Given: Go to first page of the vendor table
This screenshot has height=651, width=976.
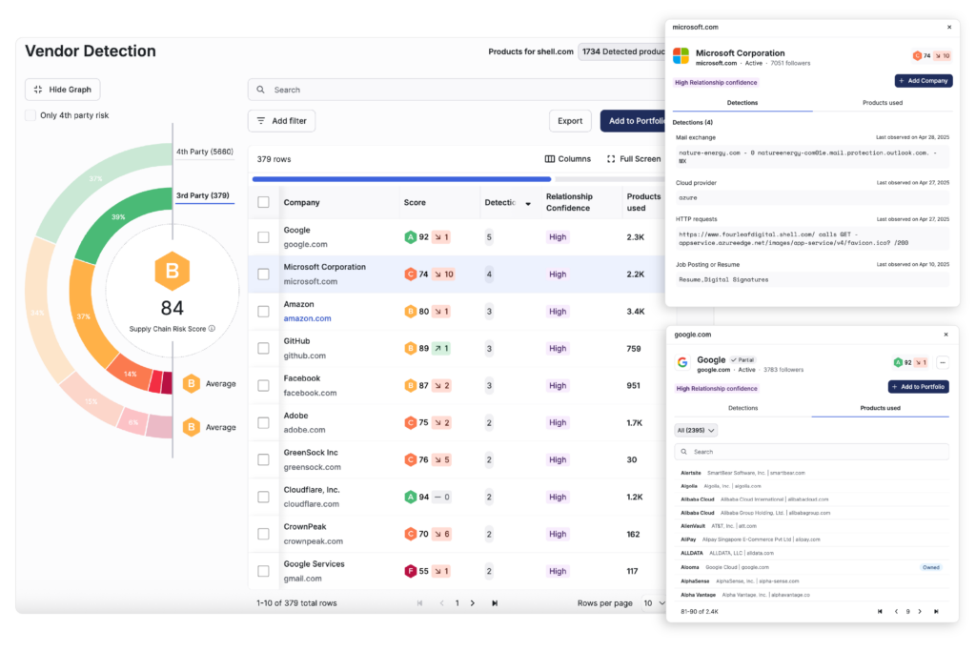Looking at the screenshot, I should tap(419, 603).
